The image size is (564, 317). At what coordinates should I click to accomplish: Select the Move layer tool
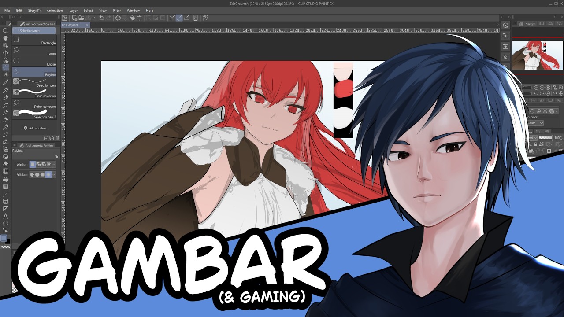click(x=5, y=53)
